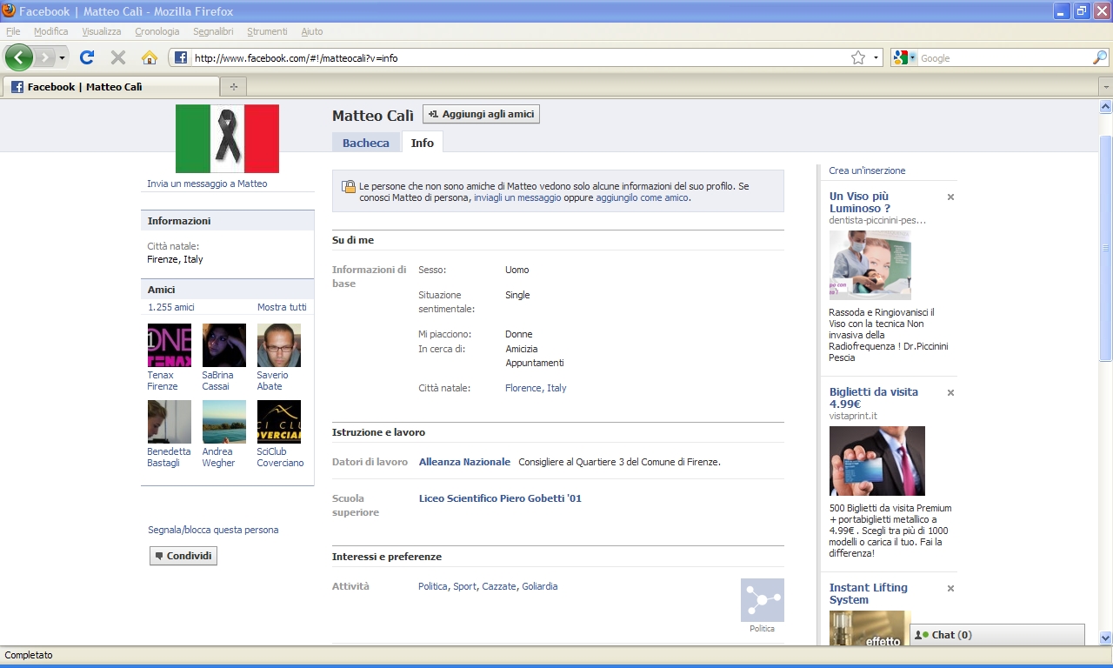
Task: Open Biglietti da visita 4.99€ ad title
Action: click(x=874, y=397)
